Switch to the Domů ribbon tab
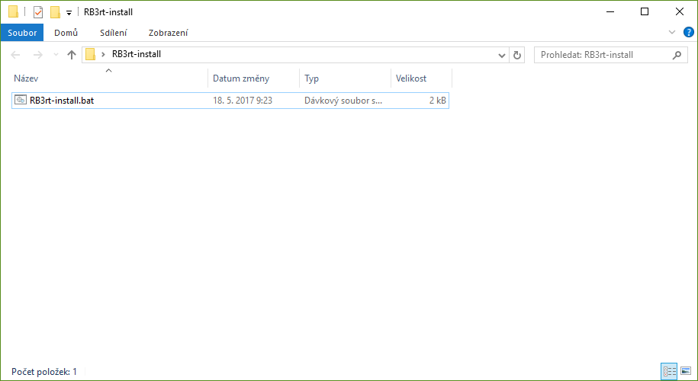This screenshot has width=698, height=381. click(66, 33)
